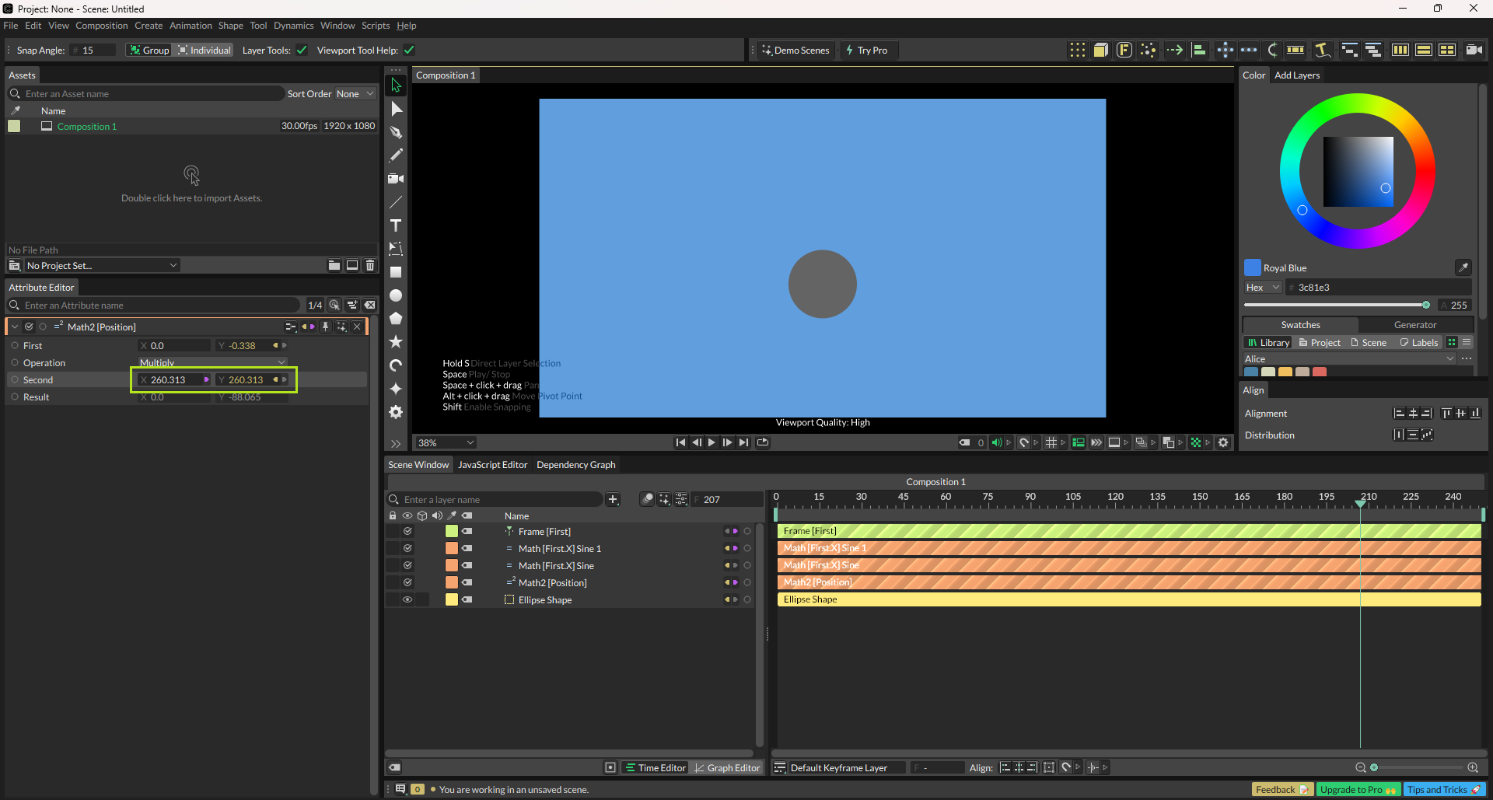Select the Text tool in toolbar
Image resolution: width=1493 pixels, height=800 pixels.
[396, 225]
